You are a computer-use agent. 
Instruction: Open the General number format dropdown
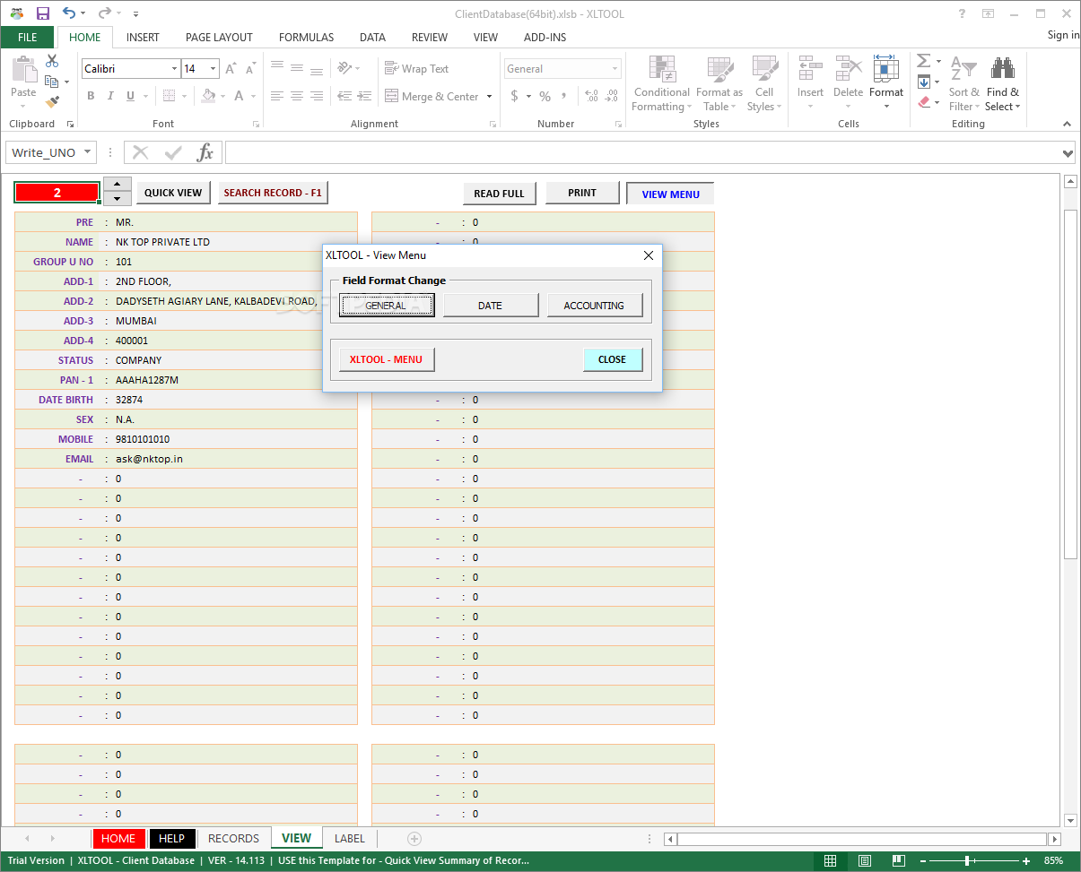(615, 69)
